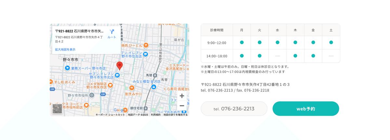Select 焼肉 びーとん restaurant marker
The width and height of the screenshot is (390, 140).
click(146, 45)
